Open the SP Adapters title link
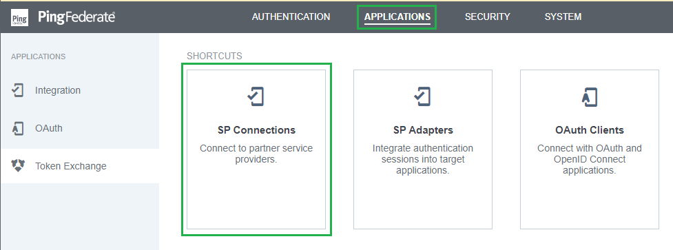673x250 pixels. click(x=423, y=130)
